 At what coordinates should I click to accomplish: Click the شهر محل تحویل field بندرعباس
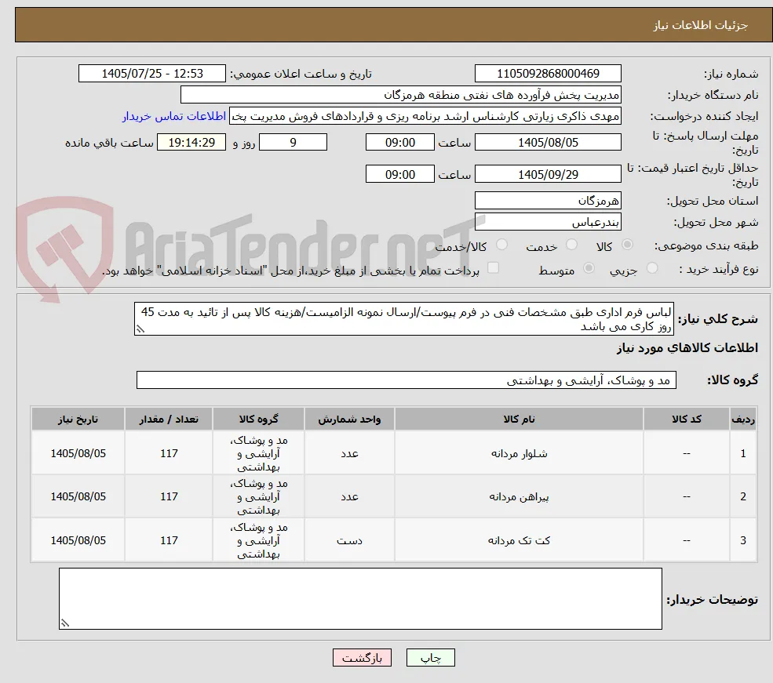pos(548,222)
